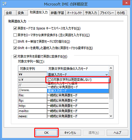
Task: Click the 対象文字列 column header
Action: 33,69
